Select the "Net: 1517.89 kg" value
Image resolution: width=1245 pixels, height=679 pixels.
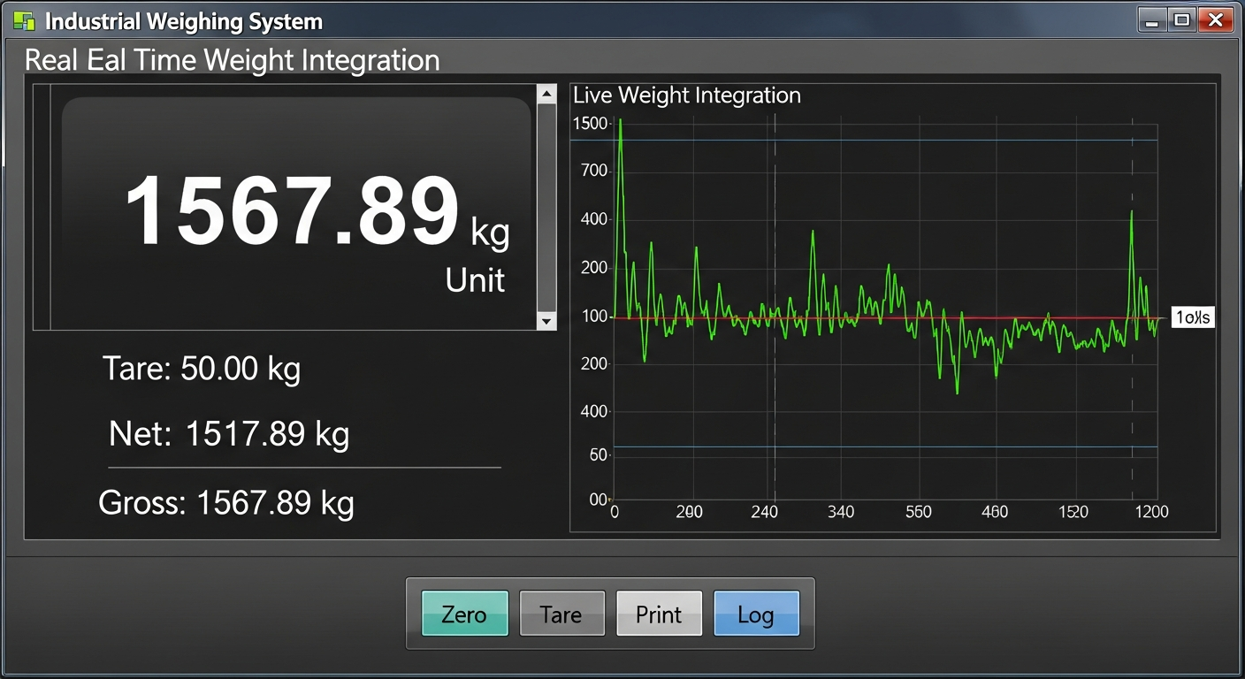229,434
